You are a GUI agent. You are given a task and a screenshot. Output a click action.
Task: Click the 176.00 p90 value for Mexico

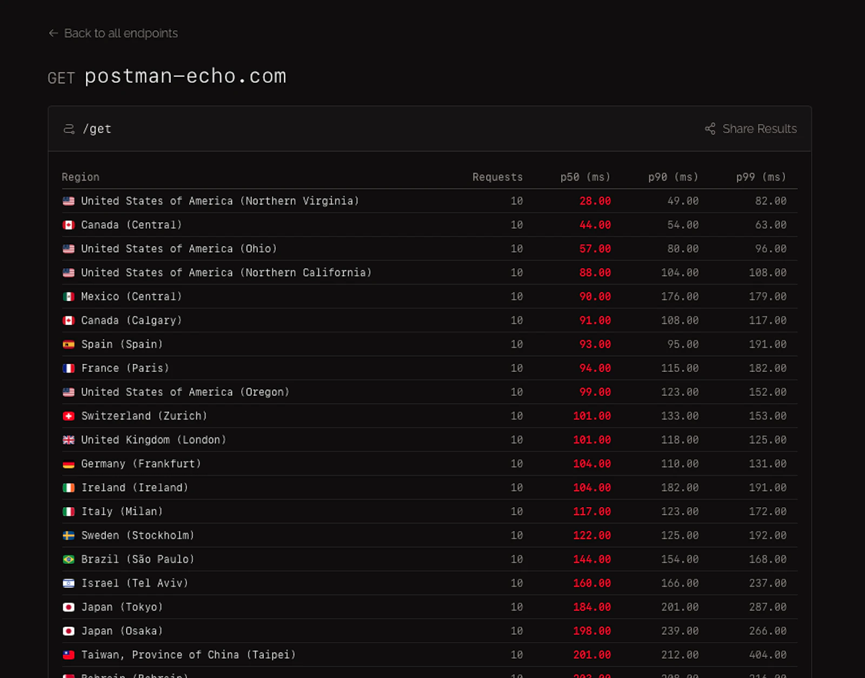click(680, 296)
